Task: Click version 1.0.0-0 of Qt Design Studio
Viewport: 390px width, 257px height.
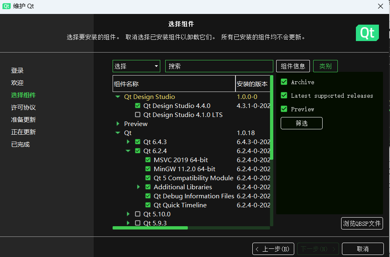Action: tap(247, 97)
